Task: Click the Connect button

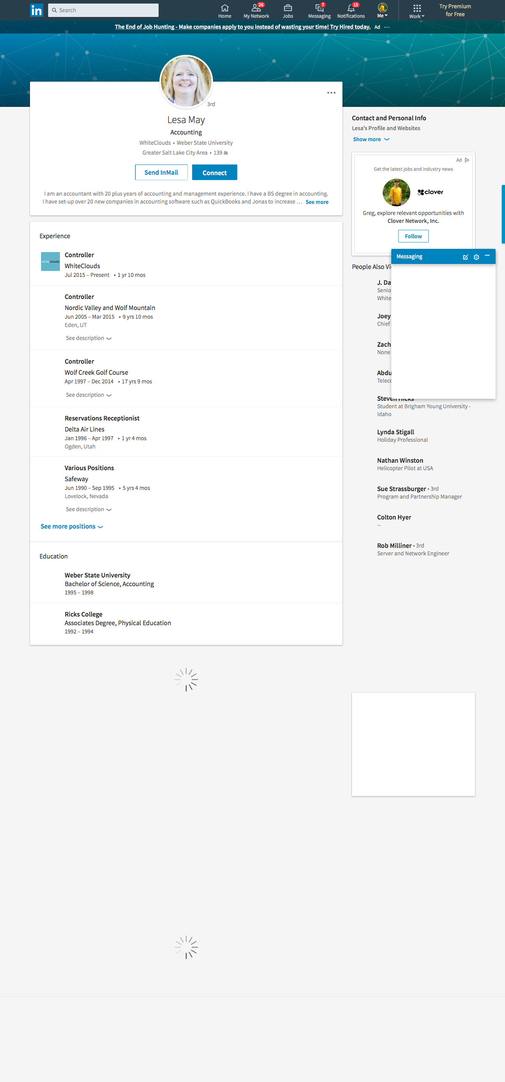Action: click(214, 173)
